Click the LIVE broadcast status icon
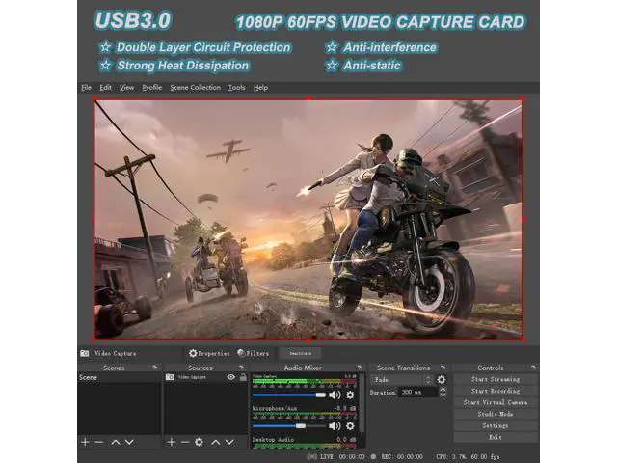 (x=312, y=456)
